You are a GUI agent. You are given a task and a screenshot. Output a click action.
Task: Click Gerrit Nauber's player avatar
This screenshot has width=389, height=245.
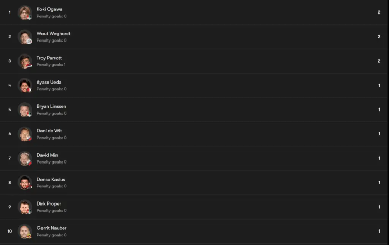point(25,231)
